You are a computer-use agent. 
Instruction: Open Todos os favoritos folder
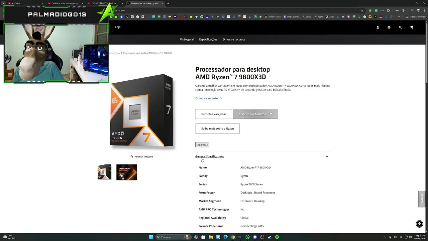point(415,17)
